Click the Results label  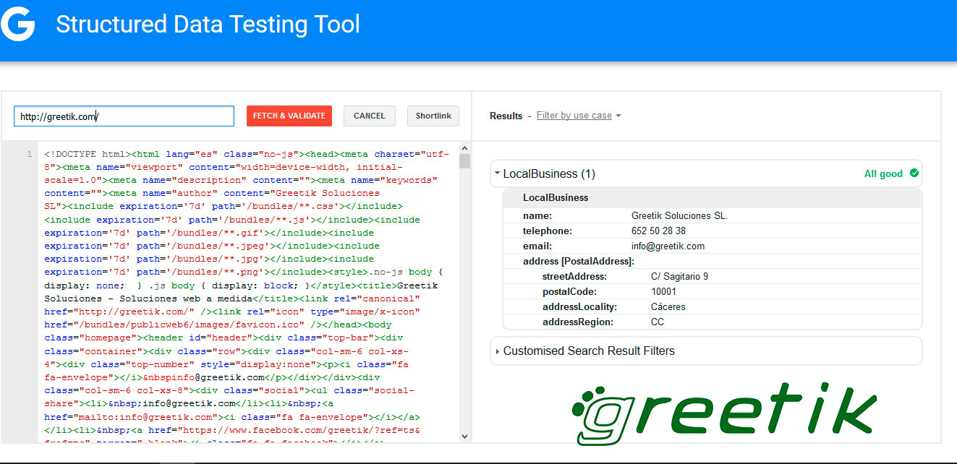point(506,116)
